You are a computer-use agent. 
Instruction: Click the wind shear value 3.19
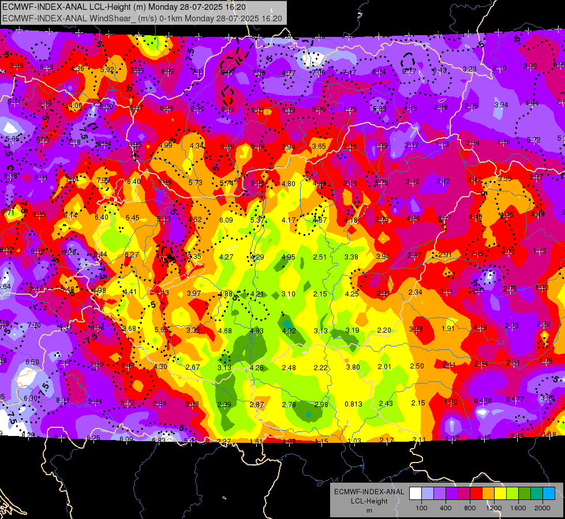(x=353, y=330)
